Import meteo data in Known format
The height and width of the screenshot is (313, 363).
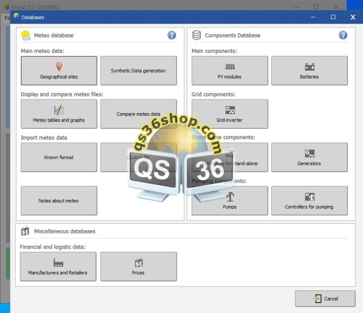coord(59,157)
